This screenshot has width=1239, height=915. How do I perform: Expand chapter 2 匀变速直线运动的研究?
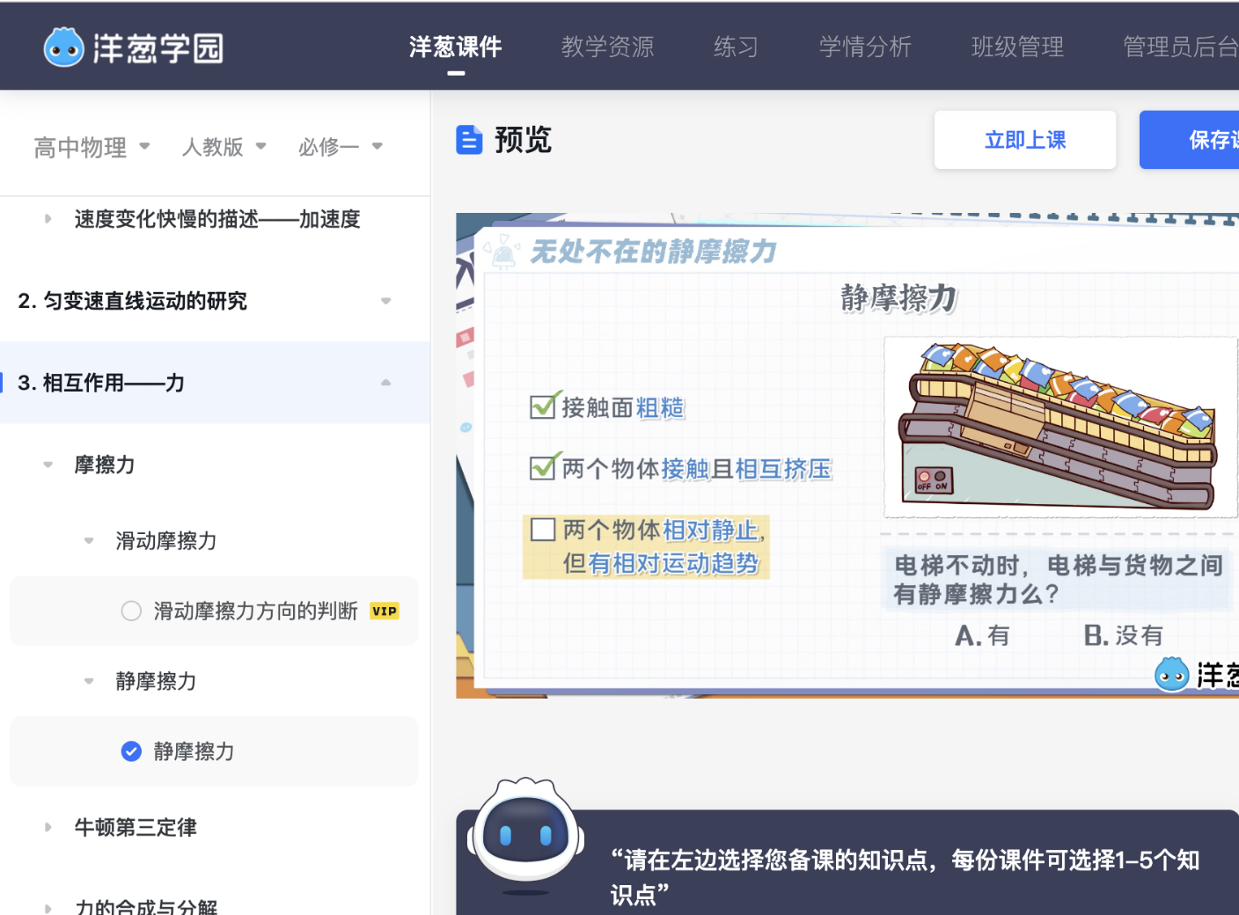pos(385,301)
